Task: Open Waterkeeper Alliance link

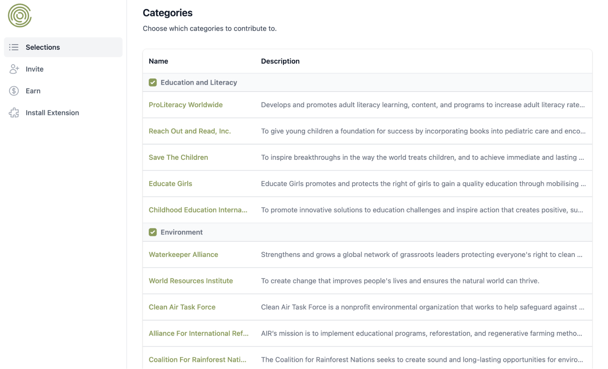Action: coord(183,255)
